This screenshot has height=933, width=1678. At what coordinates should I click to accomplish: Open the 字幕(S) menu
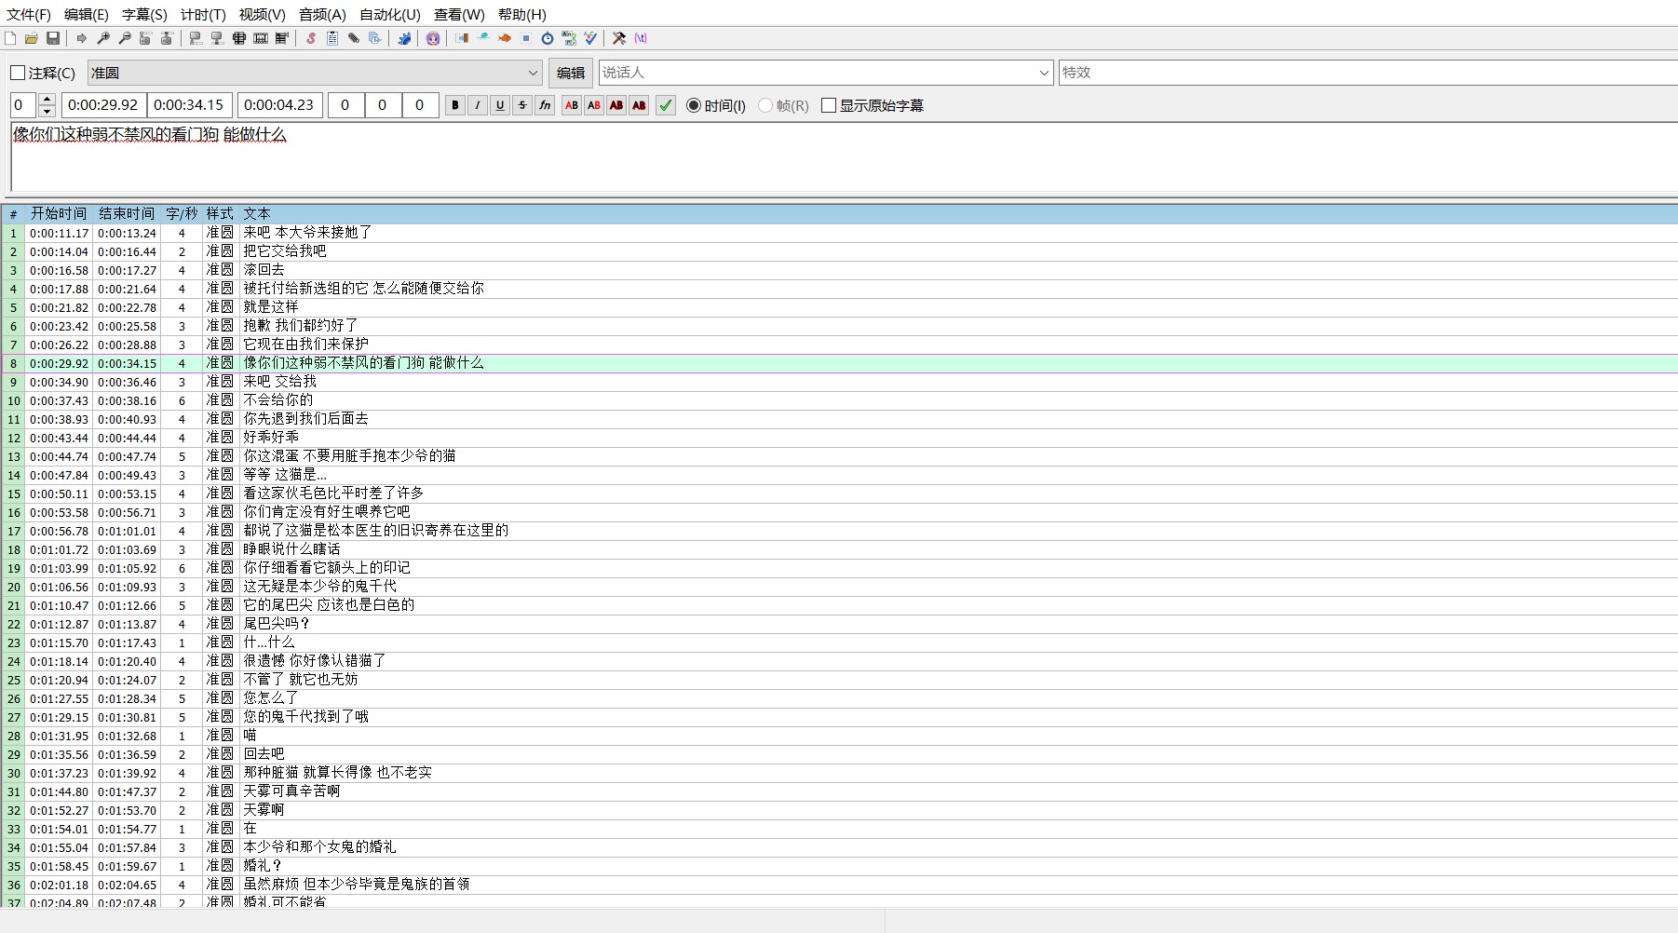[x=144, y=15]
